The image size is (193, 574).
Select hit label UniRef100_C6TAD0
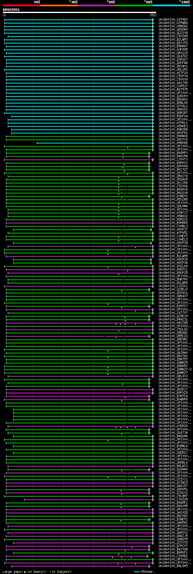tap(173, 20)
